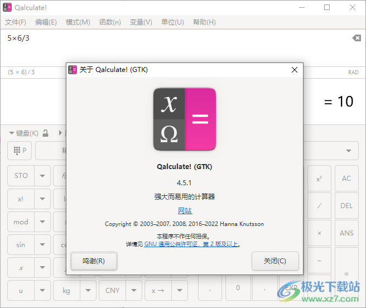Click the u unit button

(x=21, y=291)
